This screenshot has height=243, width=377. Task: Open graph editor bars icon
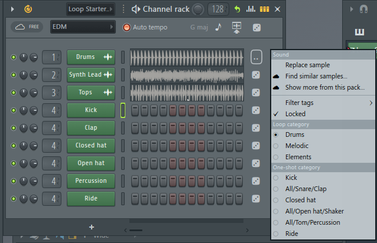click(251, 9)
